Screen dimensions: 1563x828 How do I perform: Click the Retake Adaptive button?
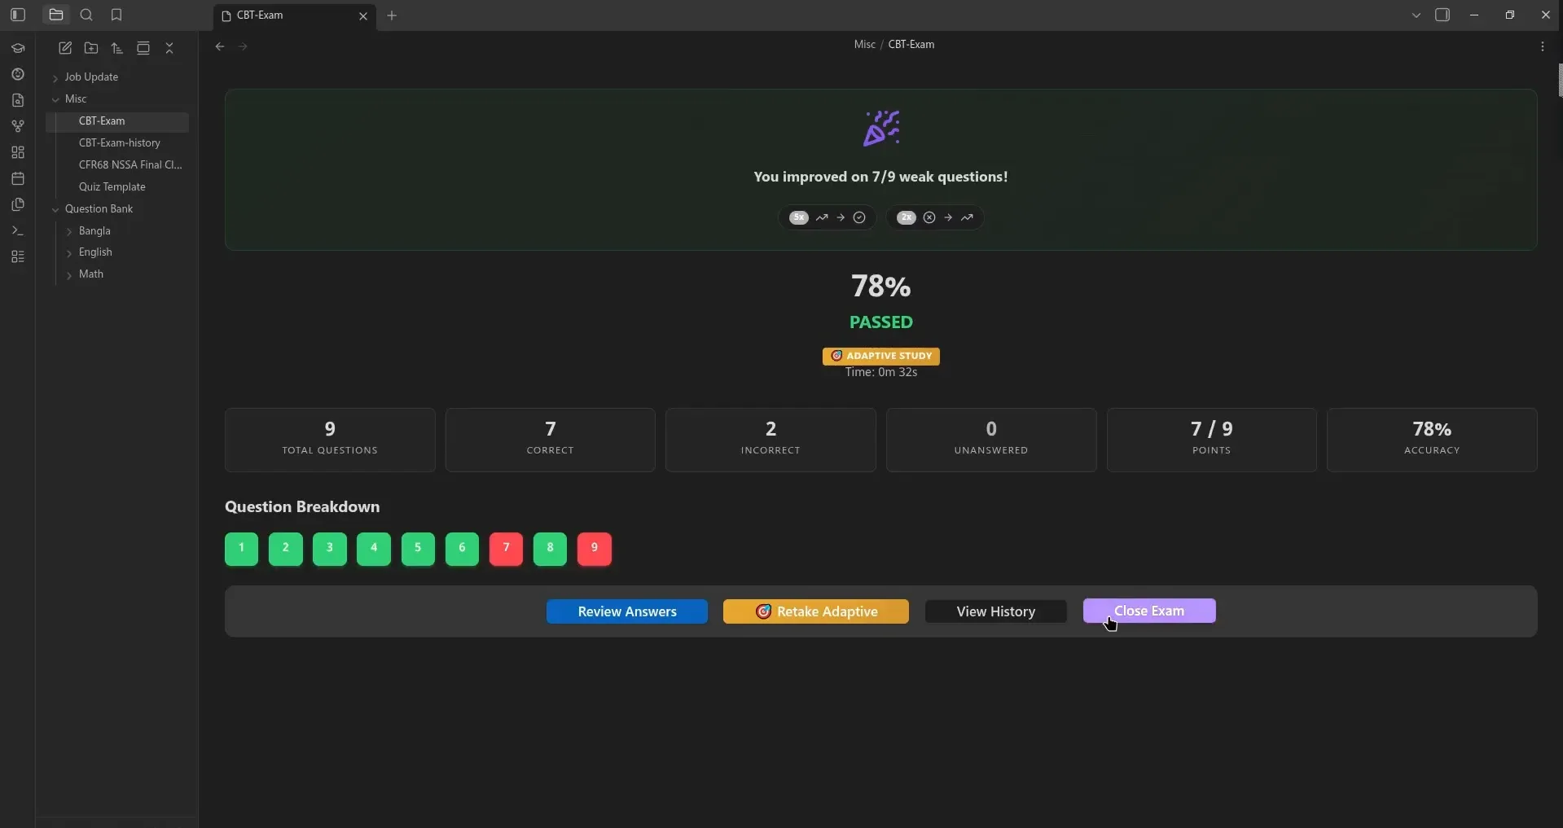click(815, 611)
